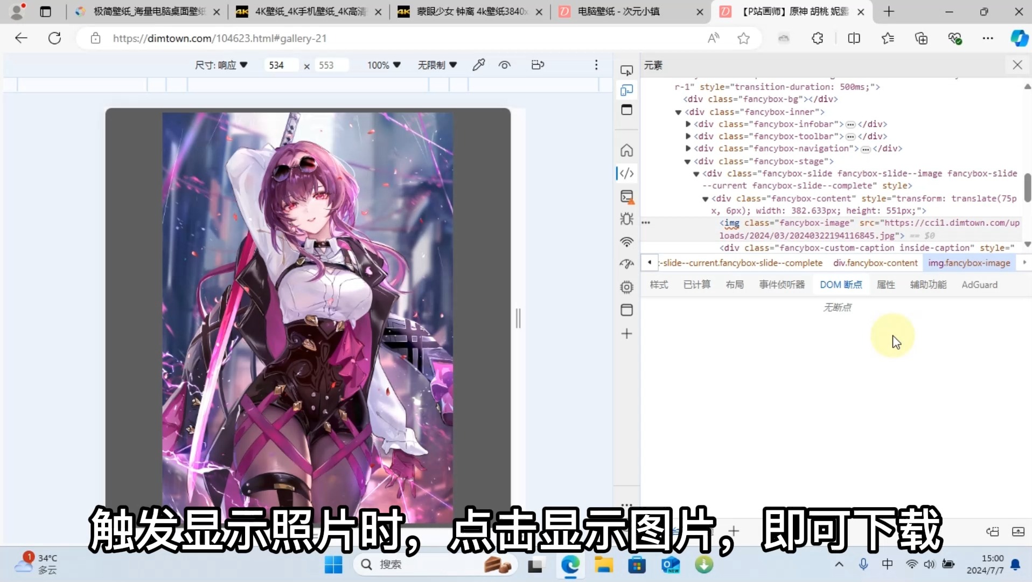Open the 100% zoom dropdown
This screenshot has height=582, width=1032.
(384, 65)
